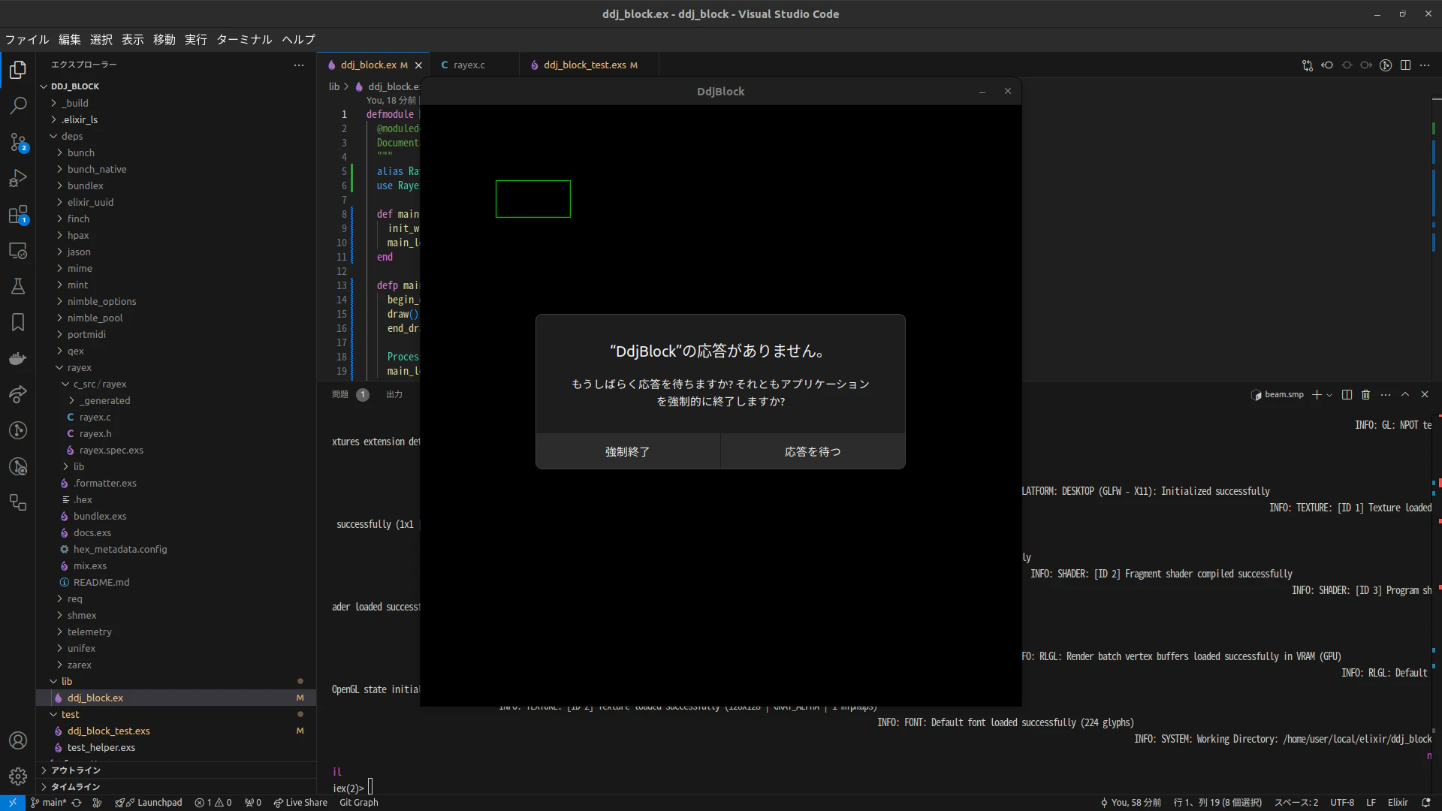Viewport: 1442px width, 811px height.
Task: Open mix.exs in the explorer tree
Action: [90, 565]
